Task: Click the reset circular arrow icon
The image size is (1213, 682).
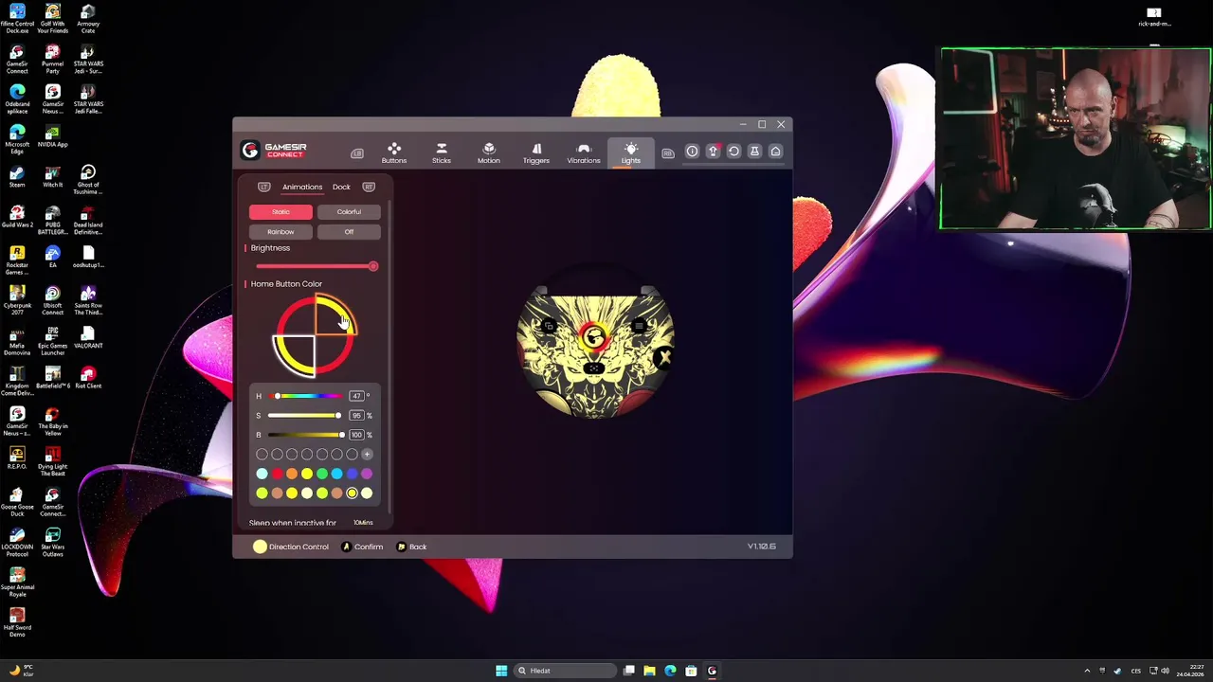Action: point(733,152)
